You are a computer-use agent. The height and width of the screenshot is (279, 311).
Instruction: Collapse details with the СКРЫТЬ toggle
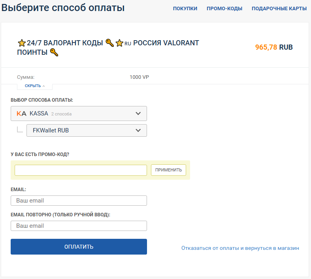35,86
